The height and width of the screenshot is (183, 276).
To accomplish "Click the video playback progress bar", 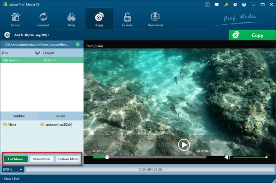I will coord(150,157).
